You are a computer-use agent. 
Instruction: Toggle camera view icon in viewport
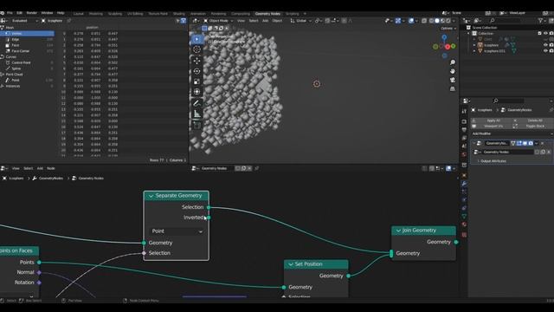[x=453, y=80]
